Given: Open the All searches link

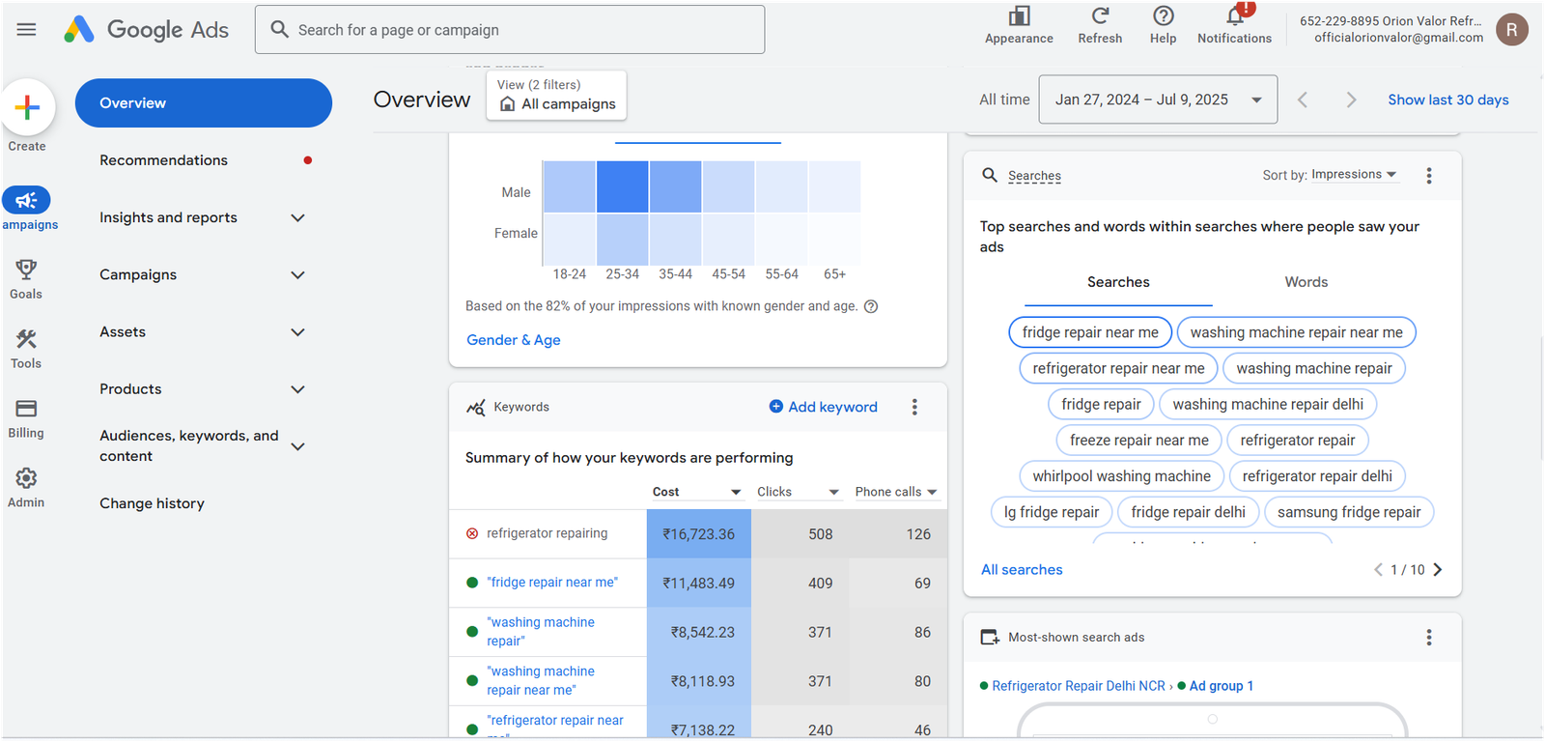Looking at the screenshot, I should click(1022, 570).
